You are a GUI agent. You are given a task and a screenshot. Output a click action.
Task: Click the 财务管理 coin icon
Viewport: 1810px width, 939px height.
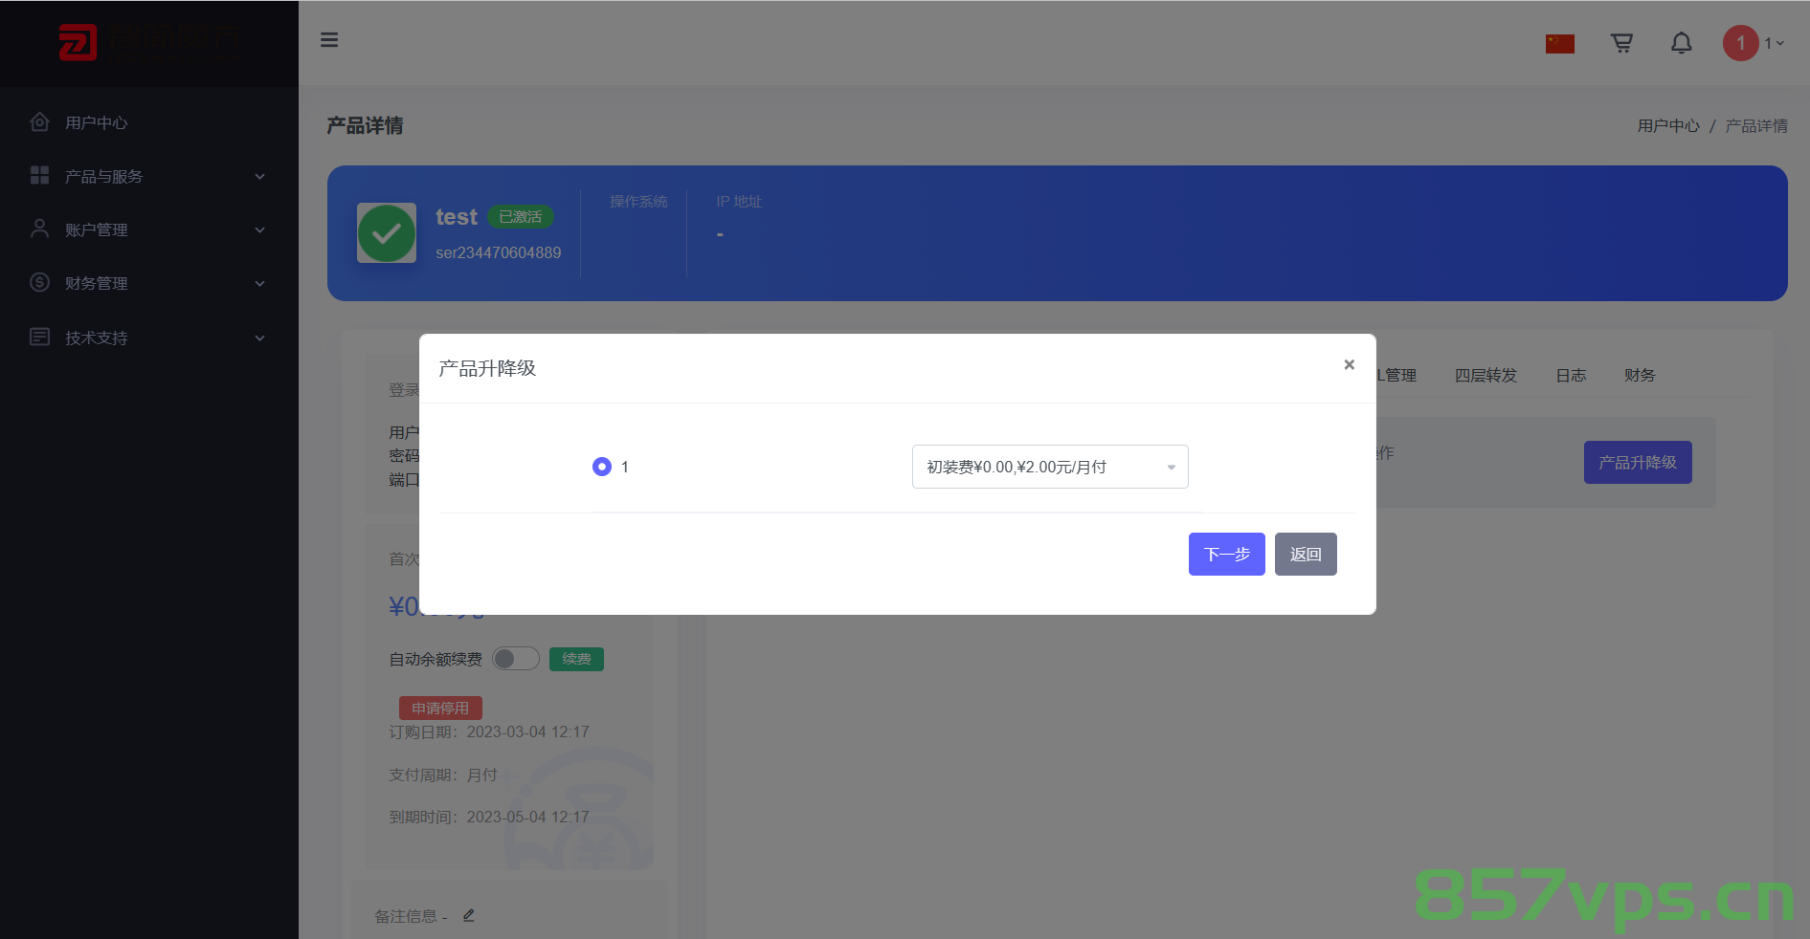coord(39,282)
